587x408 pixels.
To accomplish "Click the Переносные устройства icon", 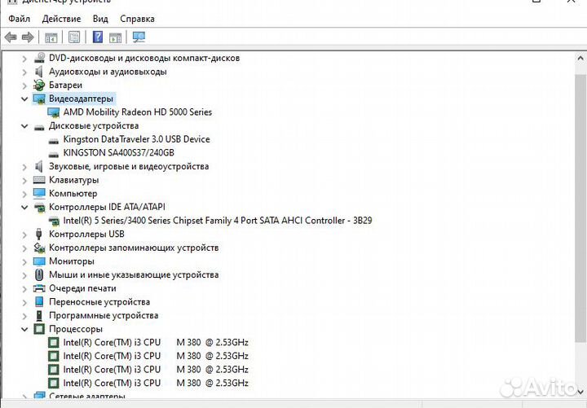I will [39, 302].
